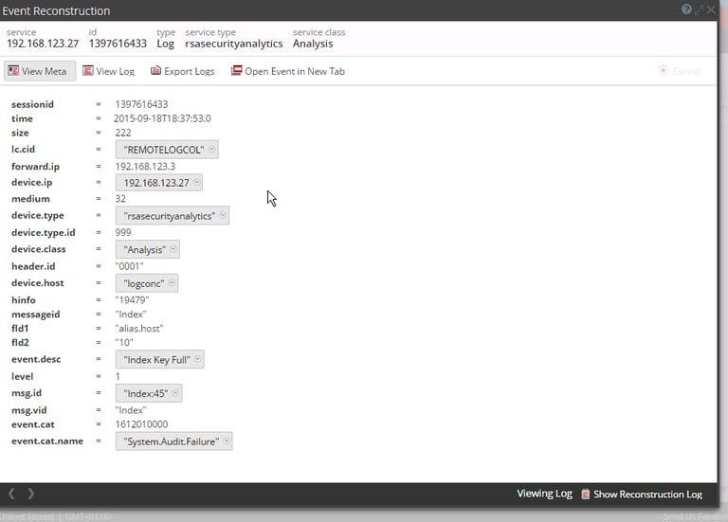
Task: Click the time value 2015-09-18T18:37:53.0
Action: (x=162, y=118)
